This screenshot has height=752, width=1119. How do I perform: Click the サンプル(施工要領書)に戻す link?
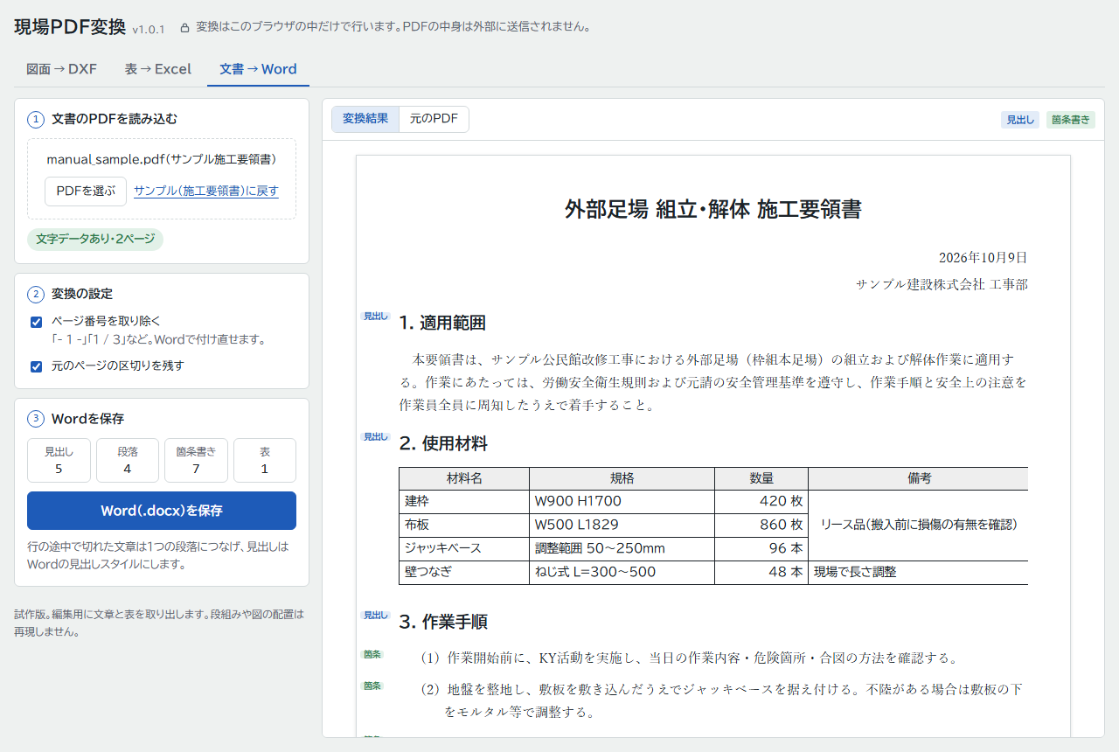point(206,191)
